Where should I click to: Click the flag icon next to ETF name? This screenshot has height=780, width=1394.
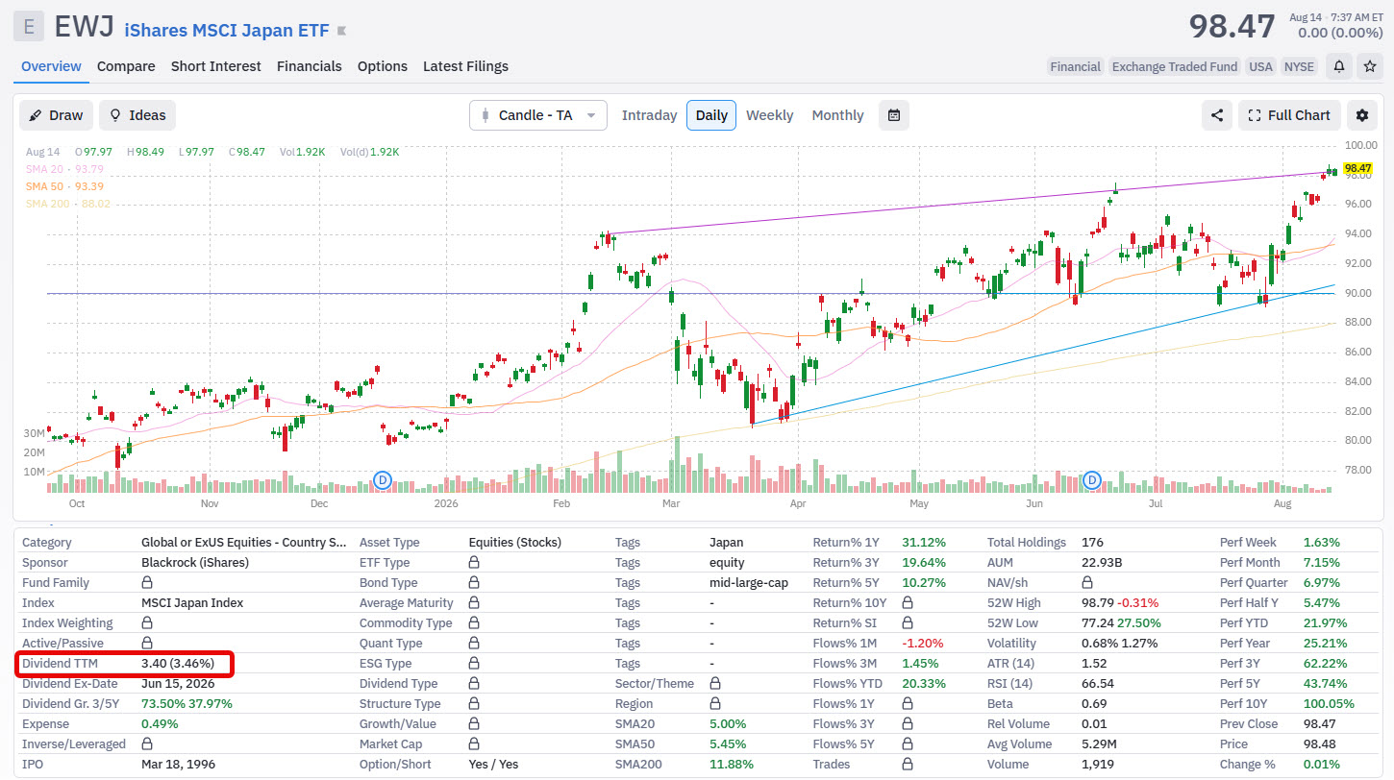341,31
